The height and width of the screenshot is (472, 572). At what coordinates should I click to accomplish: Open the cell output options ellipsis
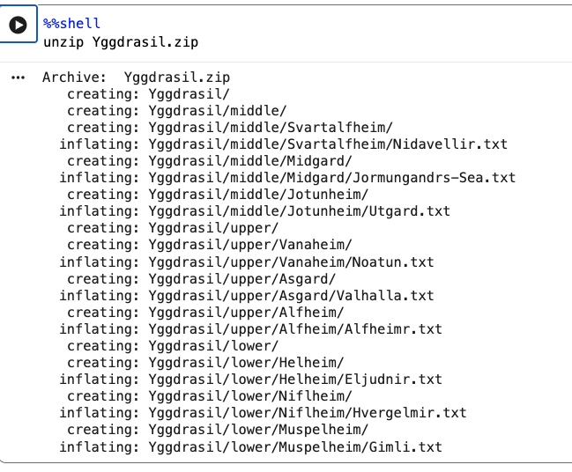18,77
